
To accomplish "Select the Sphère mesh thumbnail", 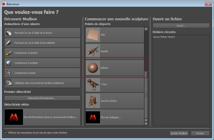I will click(x=93, y=68).
